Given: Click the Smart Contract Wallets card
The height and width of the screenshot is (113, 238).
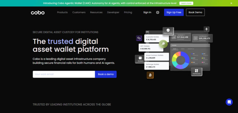Looking at the screenshot, I should (156, 57).
